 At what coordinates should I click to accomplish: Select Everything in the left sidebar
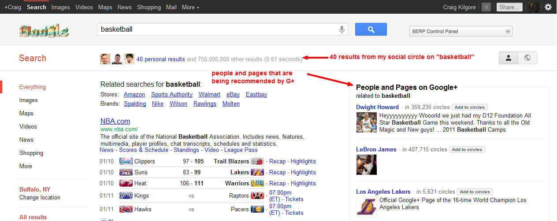(33, 87)
